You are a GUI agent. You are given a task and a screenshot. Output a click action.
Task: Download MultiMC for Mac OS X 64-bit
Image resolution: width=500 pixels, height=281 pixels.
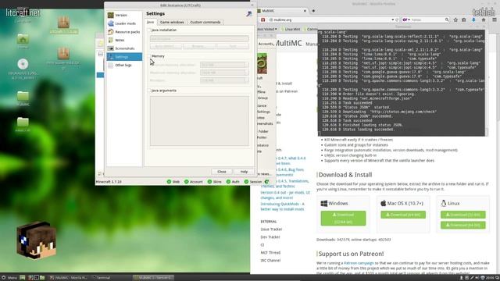403,215
